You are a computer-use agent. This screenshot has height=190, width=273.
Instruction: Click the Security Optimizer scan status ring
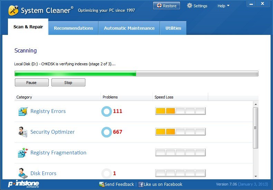pos(106,132)
